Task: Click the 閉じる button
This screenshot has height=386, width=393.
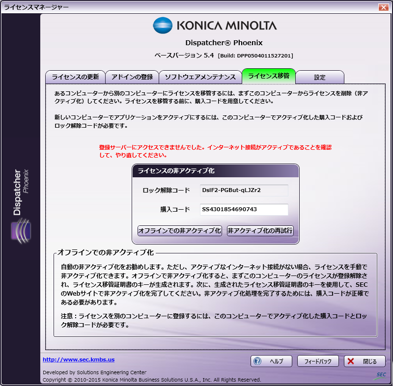Action: pos(365,361)
